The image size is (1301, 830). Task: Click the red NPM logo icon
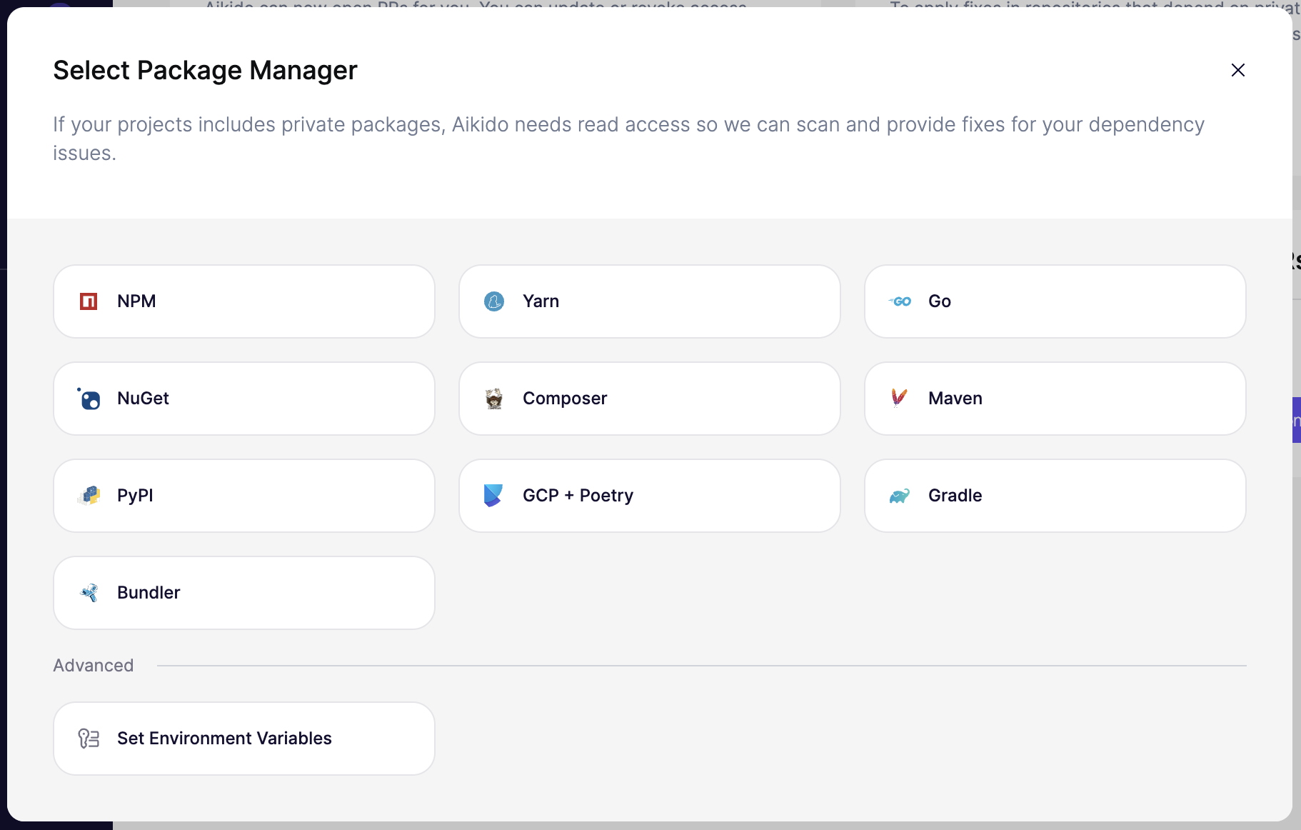click(89, 301)
